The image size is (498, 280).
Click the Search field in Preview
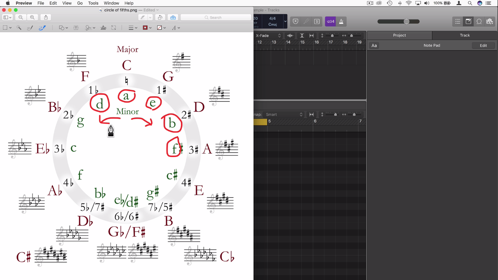[x=216, y=17]
